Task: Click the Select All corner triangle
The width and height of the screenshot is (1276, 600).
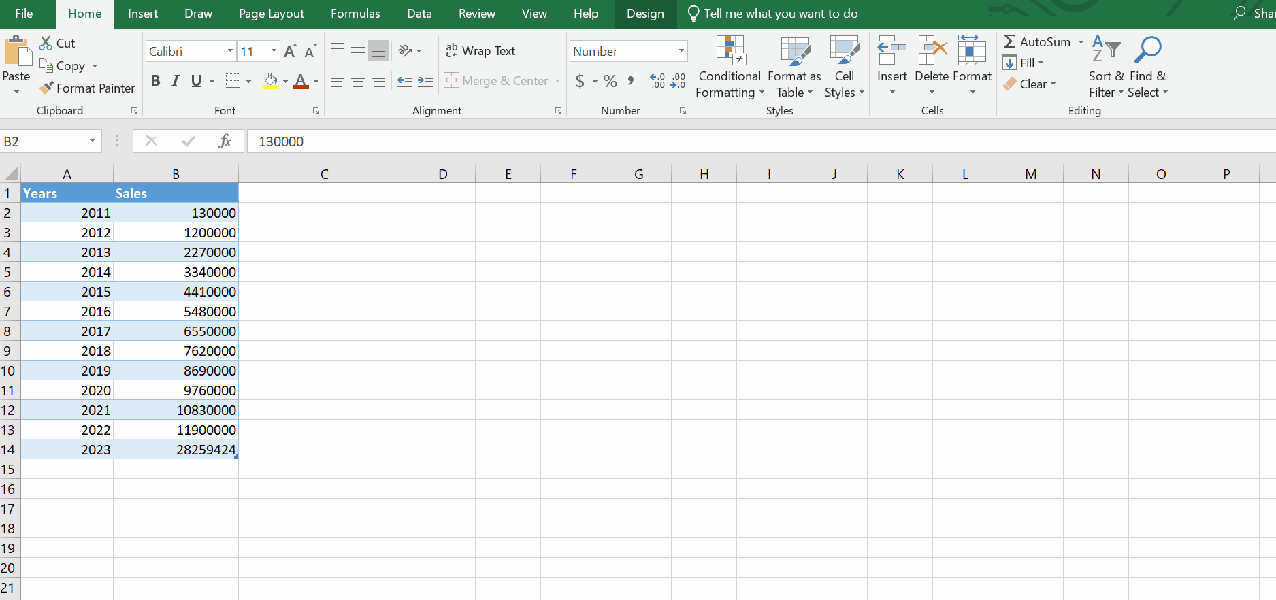Action: click(x=10, y=173)
